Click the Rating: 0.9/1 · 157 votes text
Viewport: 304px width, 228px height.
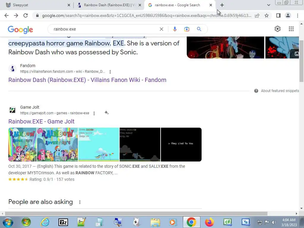pos(52,179)
